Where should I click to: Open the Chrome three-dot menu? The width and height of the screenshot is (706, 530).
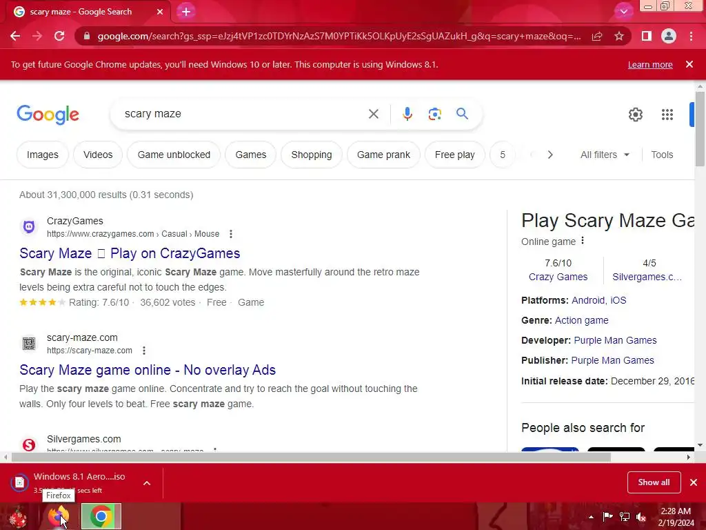click(691, 36)
